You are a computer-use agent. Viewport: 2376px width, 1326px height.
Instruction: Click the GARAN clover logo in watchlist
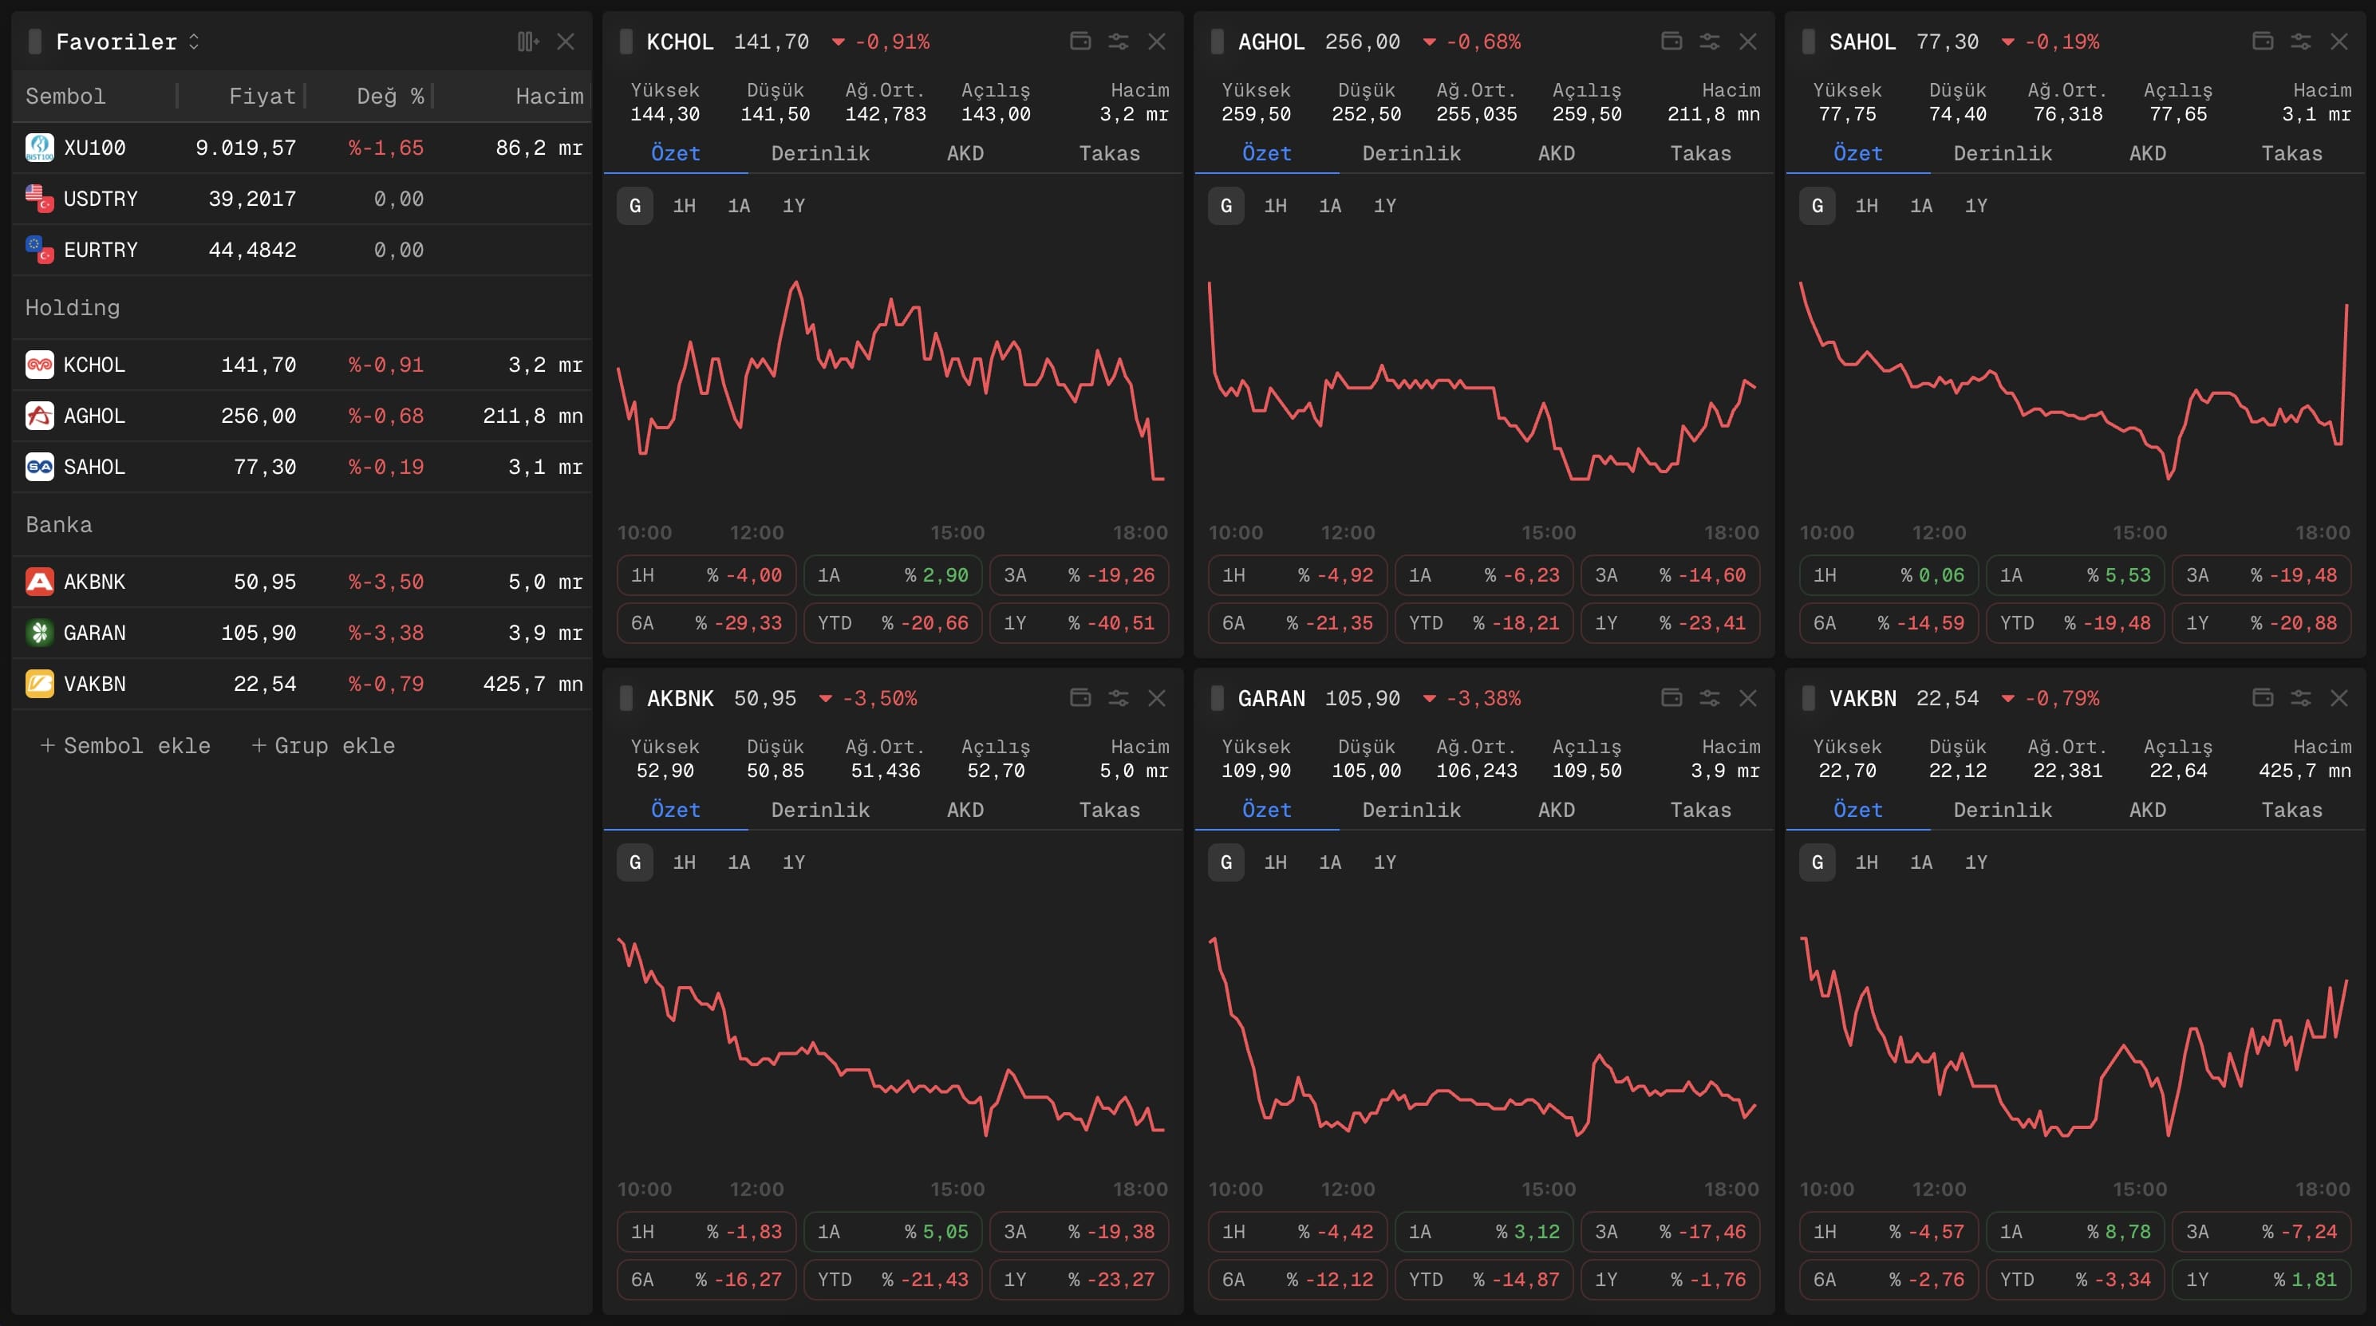pyautogui.click(x=39, y=633)
